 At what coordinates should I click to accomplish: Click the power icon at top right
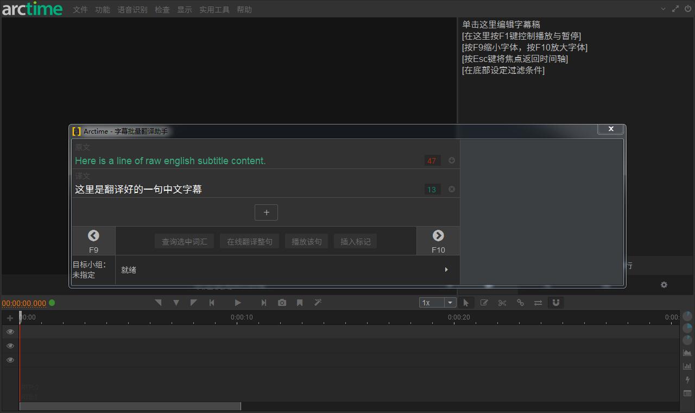688,9
